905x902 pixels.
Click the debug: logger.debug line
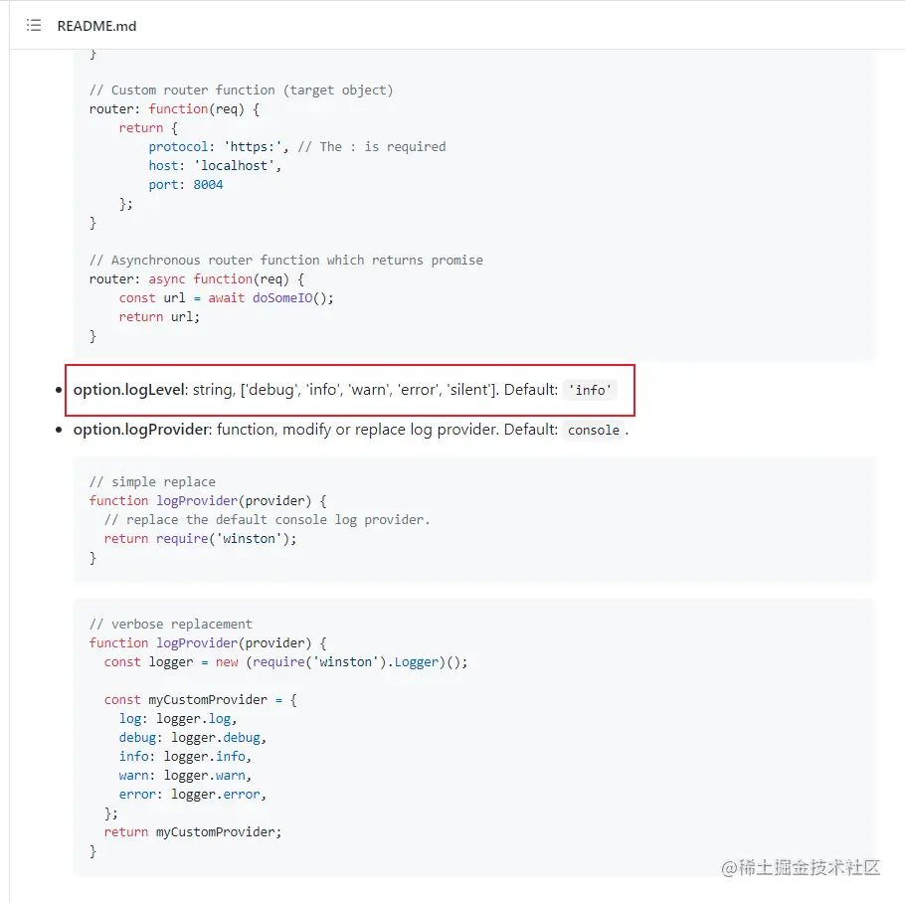[192, 738]
